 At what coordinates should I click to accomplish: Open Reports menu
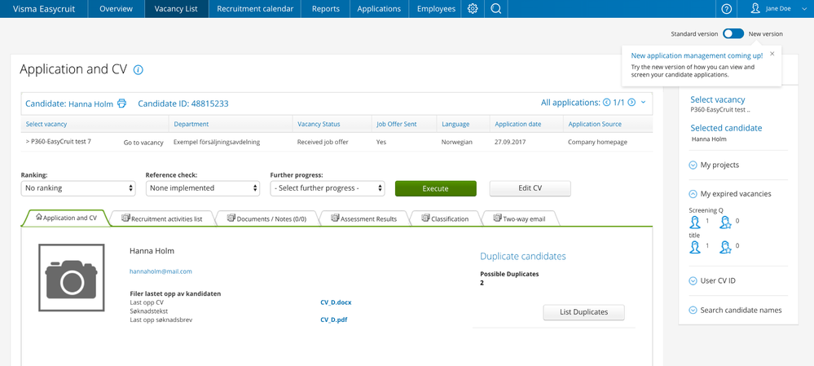325,9
